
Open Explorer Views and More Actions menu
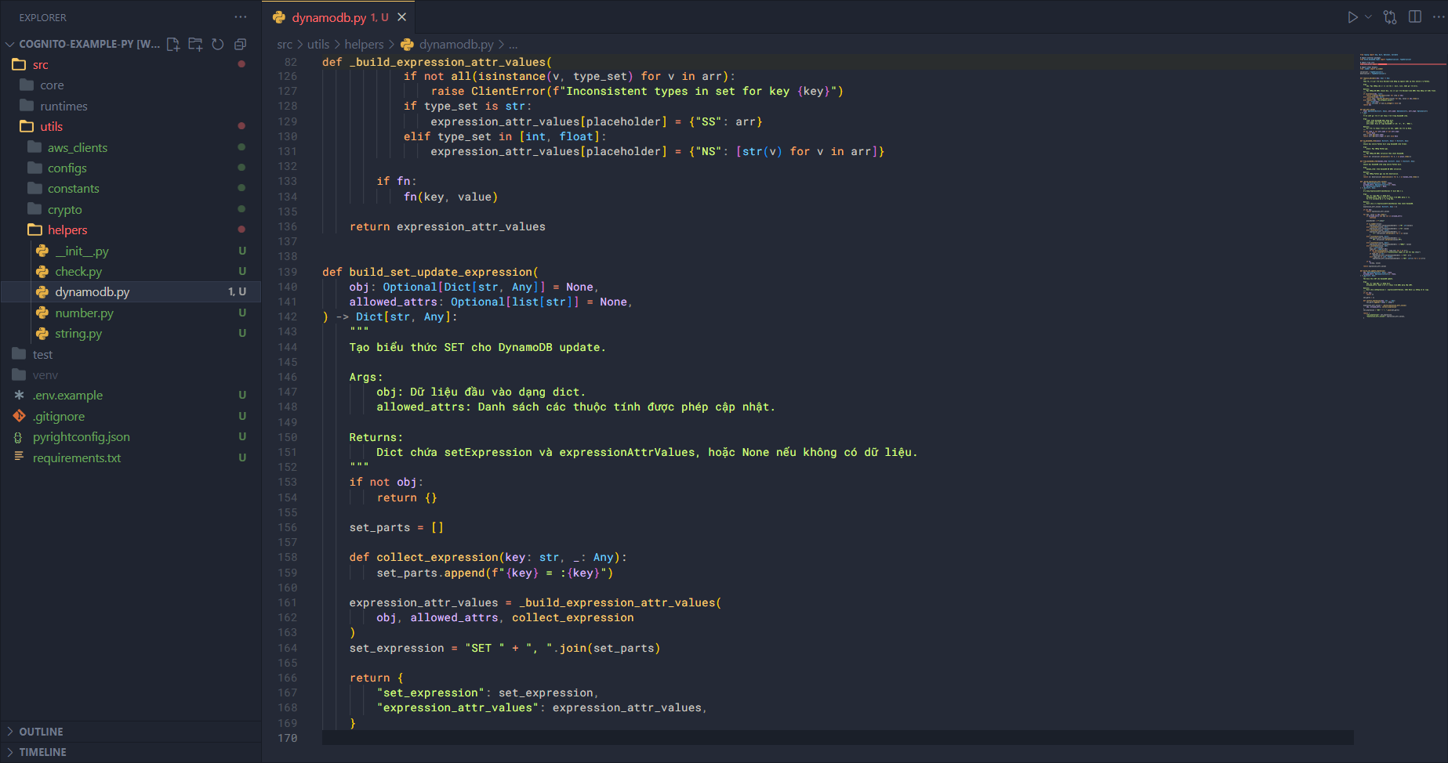240,17
